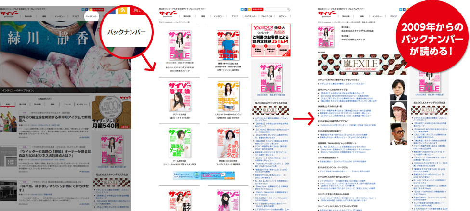Click サイゾーpremium breadcrumb on middle list page
Image resolution: width=470 pixels, height=211 pixels.
(x=166, y=23)
